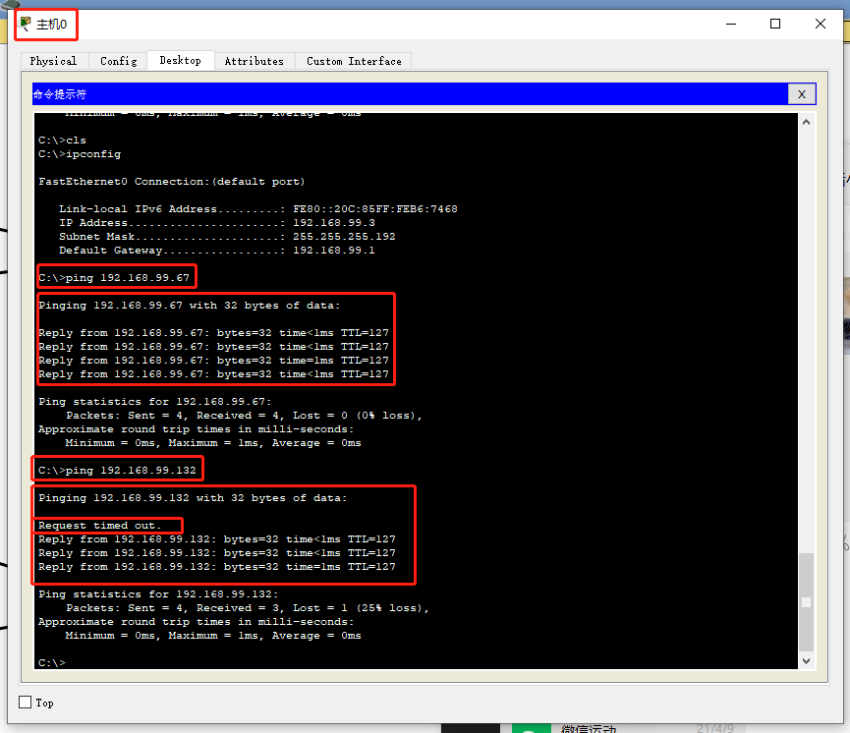Click 'Ping statistics for 192.168.99.132:' line
This screenshot has height=733, width=850.
(158, 594)
